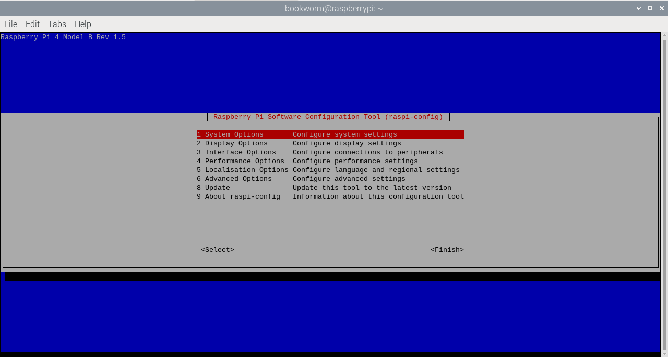Close the terminal window

661,8
